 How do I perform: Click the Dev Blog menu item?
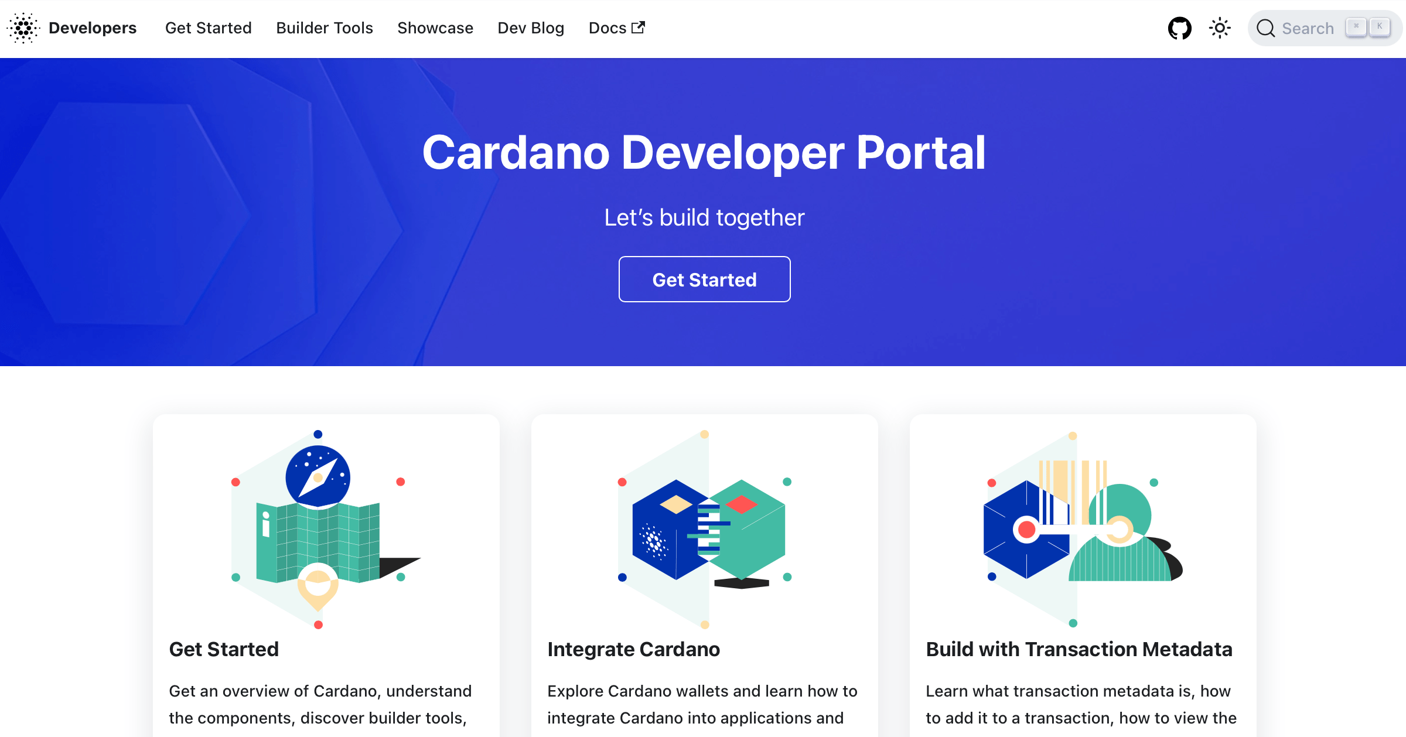coord(531,28)
